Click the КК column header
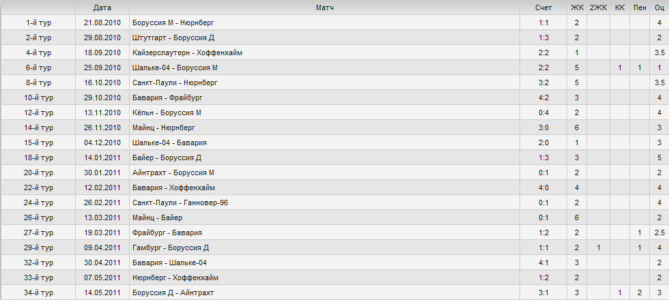Image resolution: width=669 pixels, height=300 pixels. (620, 7)
